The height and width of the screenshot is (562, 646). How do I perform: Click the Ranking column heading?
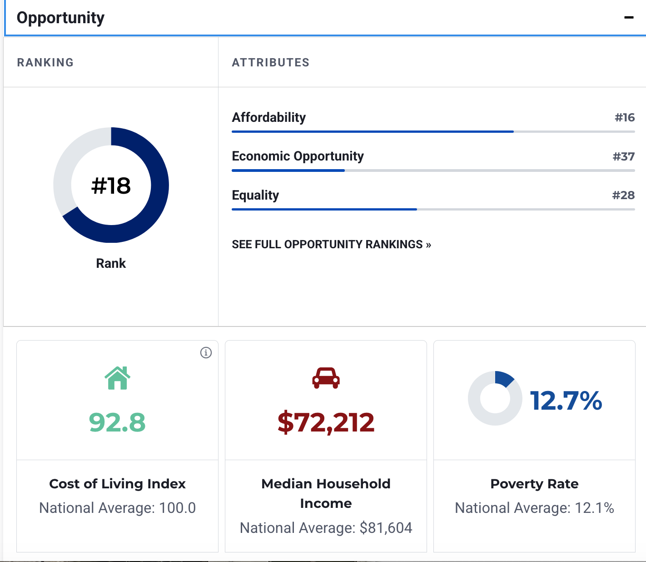pyautogui.click(x=45, y=62)
